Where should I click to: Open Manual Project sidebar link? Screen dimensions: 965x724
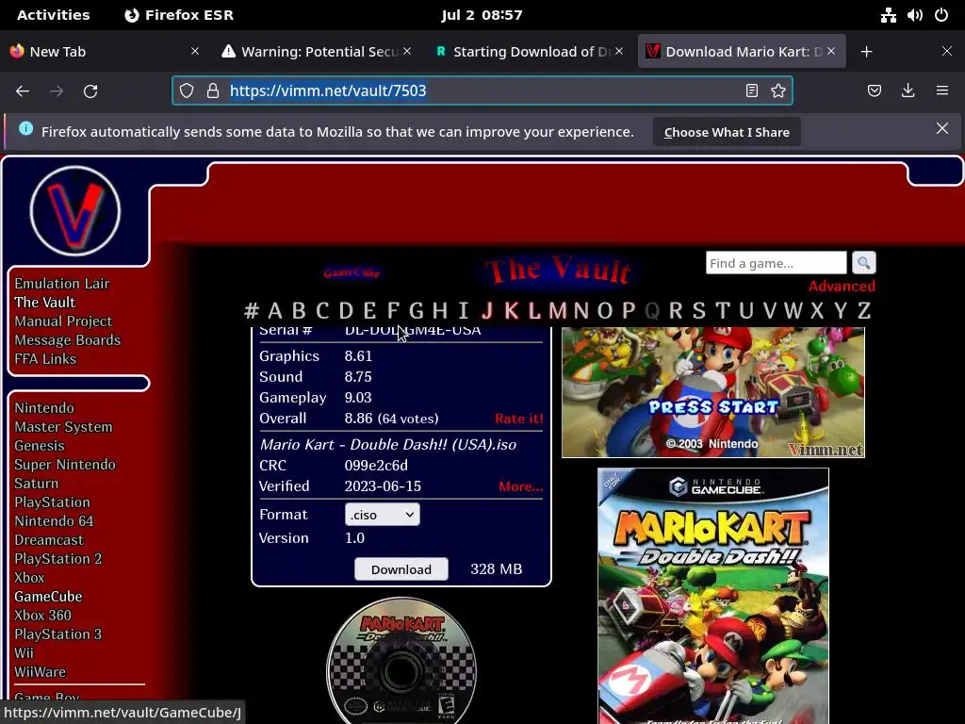pyautogui.click(x=63, y=321)
